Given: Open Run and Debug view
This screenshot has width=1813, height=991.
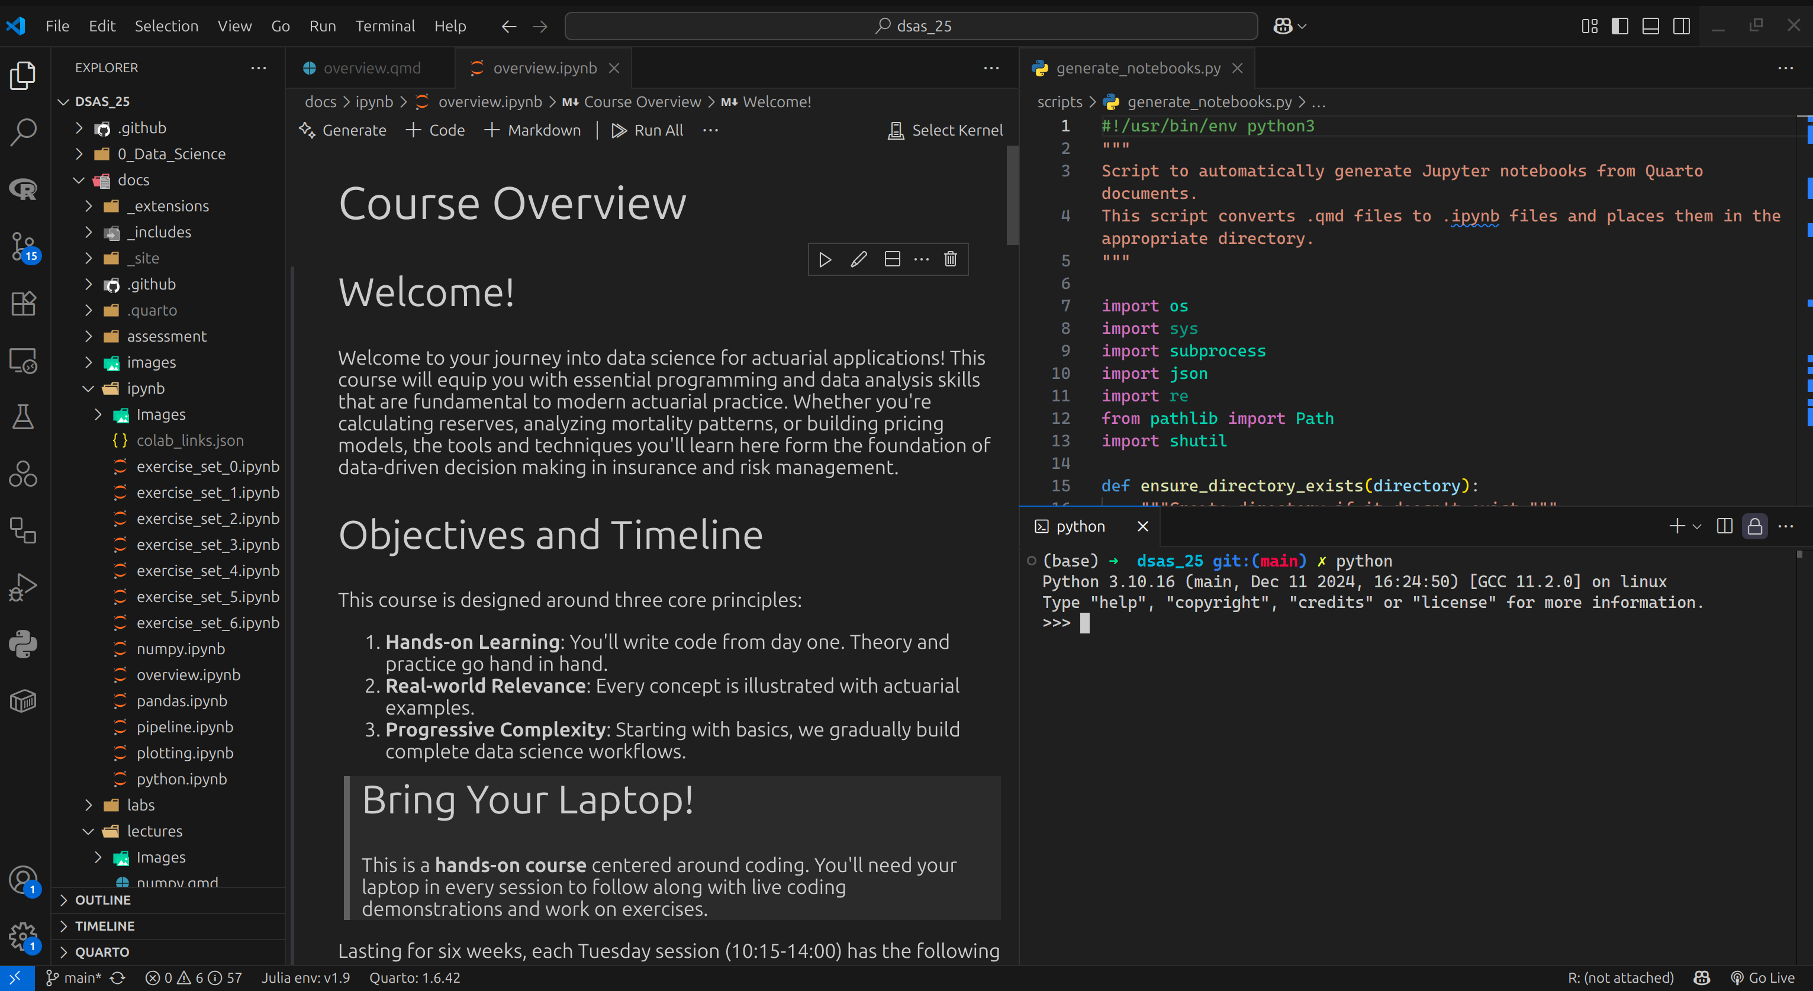Looking at the screenshot, I should [23, 587].
